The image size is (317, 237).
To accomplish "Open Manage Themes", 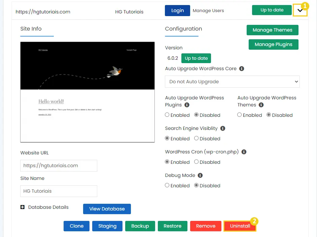I will [272, 30].
